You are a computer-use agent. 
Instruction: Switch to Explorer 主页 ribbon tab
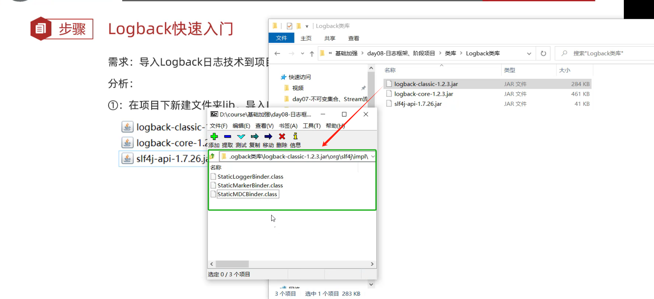tap(306, 38)
